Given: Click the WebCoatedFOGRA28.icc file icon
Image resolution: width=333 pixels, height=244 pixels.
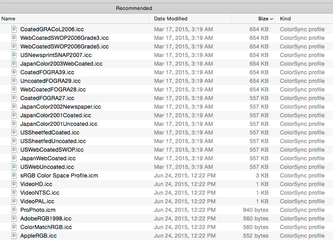Looking at the screenshot, I should pyautogui.click(x=14, y=89).
